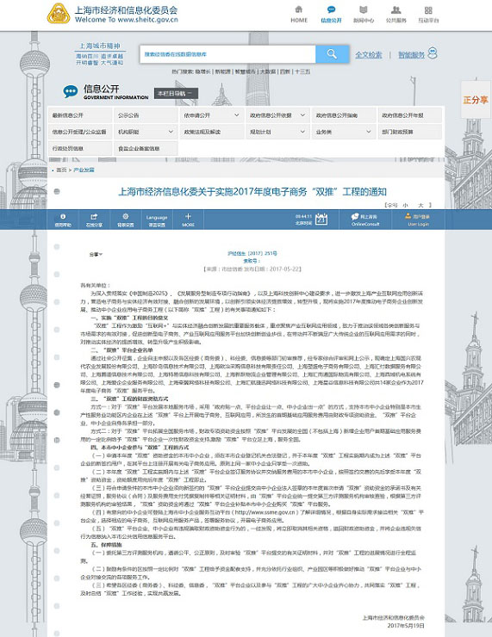Click the online share icon in blue toolbar
This screenshot has height=637, width=492.
(94, 217)
